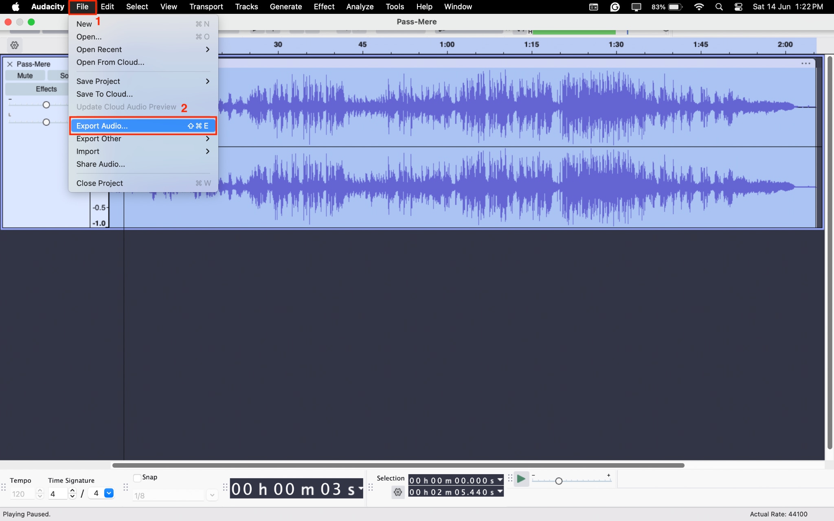
Task: Select Open... in File menu
Action: (x=143, y=37)
